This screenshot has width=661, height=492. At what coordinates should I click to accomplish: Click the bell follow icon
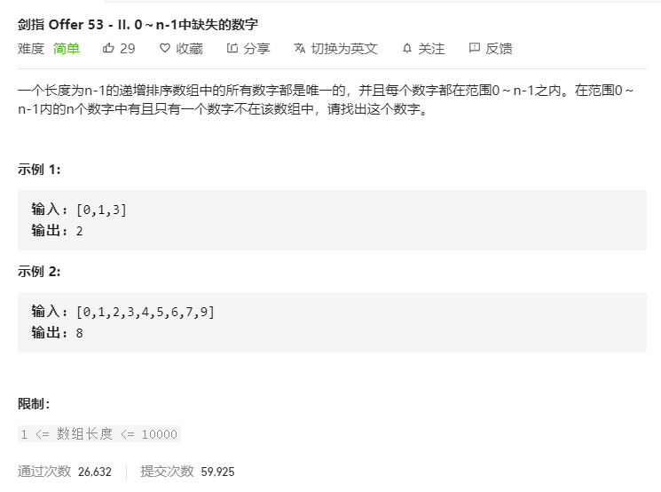point(406,49)
